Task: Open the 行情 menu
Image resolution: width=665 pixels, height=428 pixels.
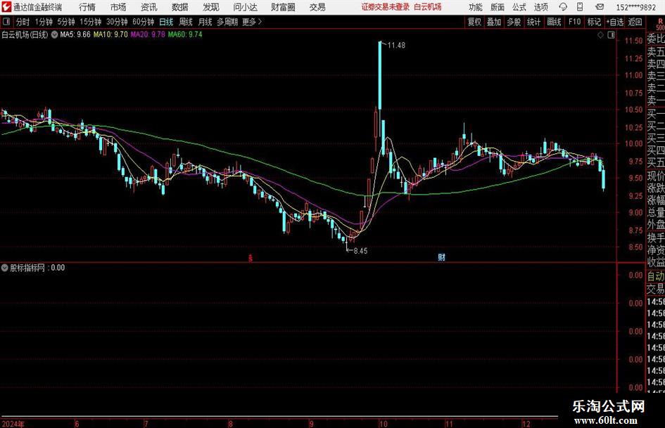Action: click(87, 7)
